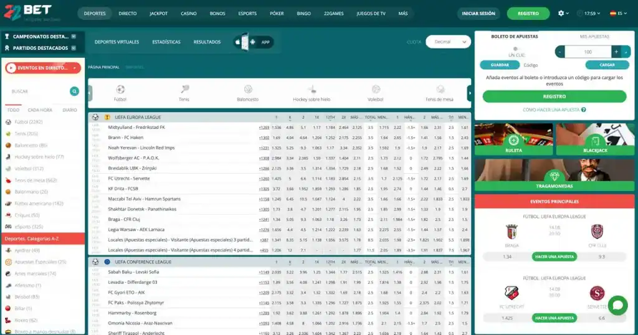The height and width of the screenshot is (335, 638).
Task: Click the CFR Cluj team crest
Action: (597, 232)
